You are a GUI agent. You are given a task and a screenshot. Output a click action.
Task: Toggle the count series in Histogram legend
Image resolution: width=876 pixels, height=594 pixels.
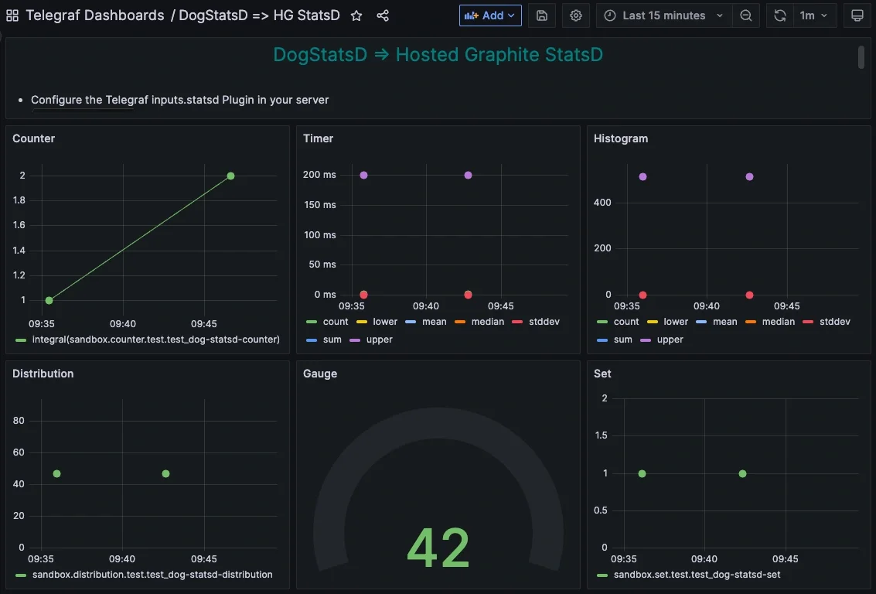click(x=626, y=322)
